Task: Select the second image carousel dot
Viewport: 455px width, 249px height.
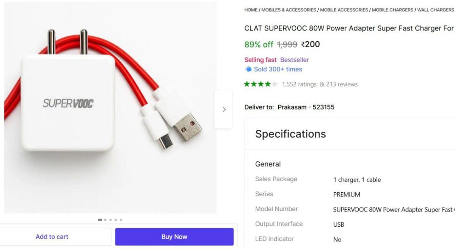Action: [105, 220]
